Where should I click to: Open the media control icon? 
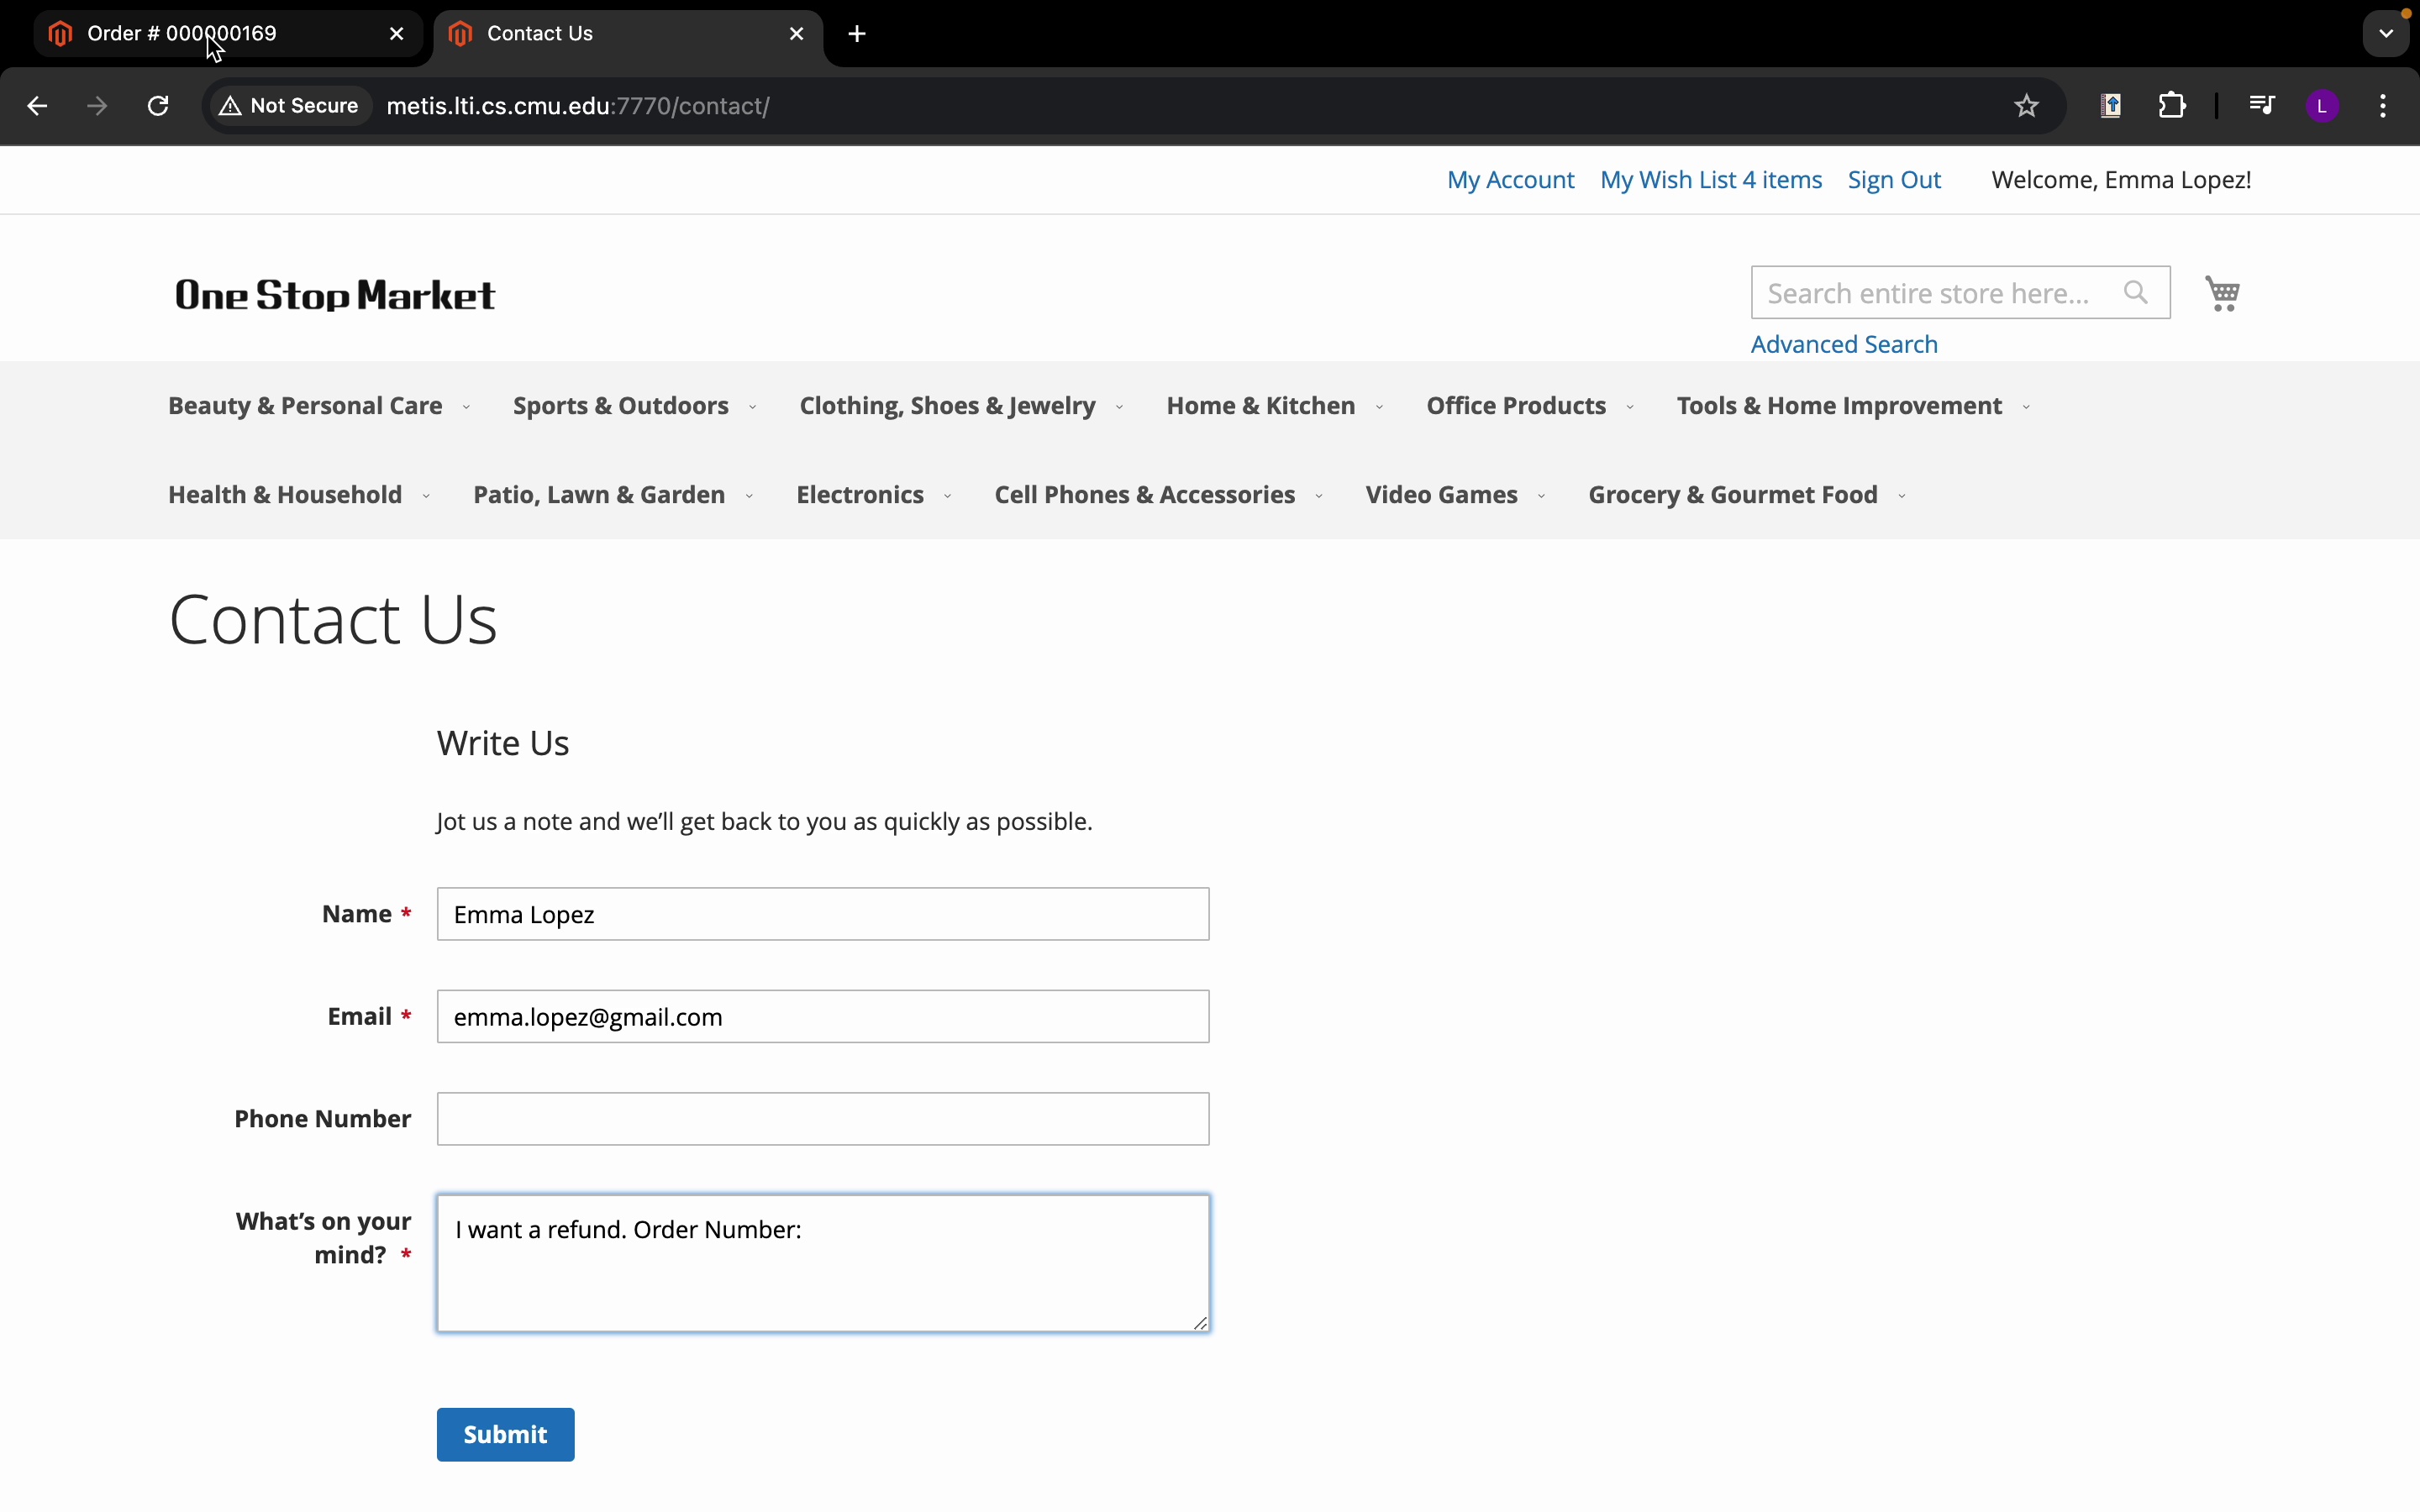point(2261,106)
